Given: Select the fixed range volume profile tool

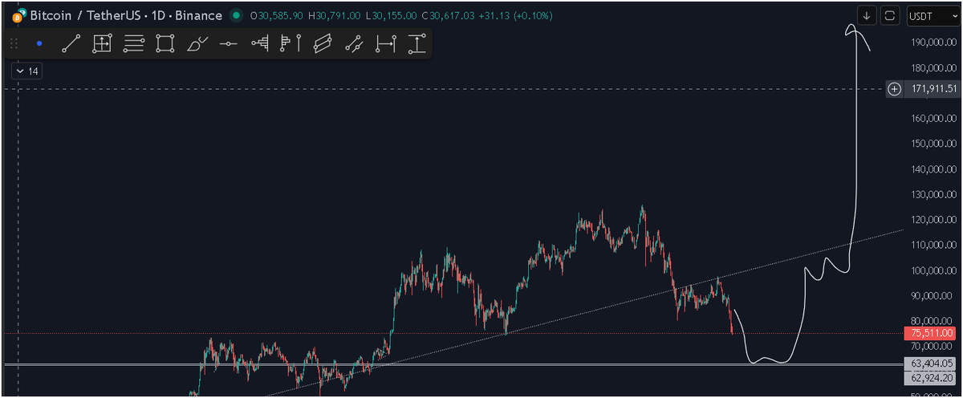Looking at the screenshot, I should [259, 44].
